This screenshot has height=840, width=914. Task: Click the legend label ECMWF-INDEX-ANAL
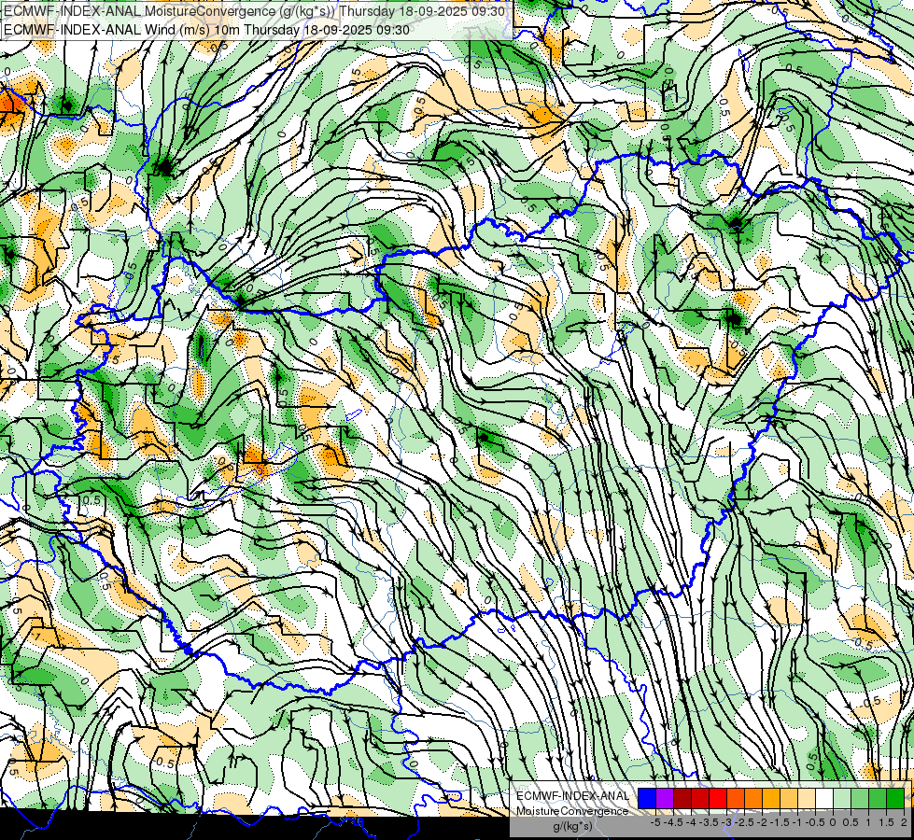tap(573, 796)
